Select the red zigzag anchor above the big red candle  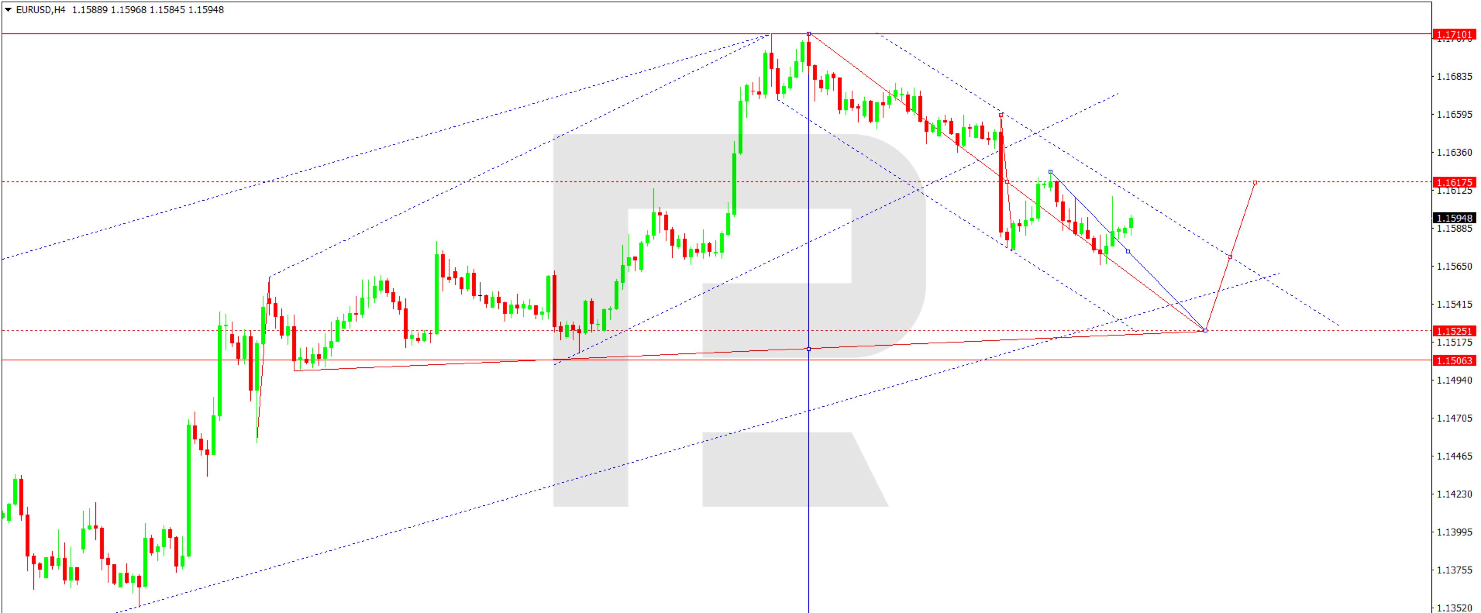point(1001,115)
